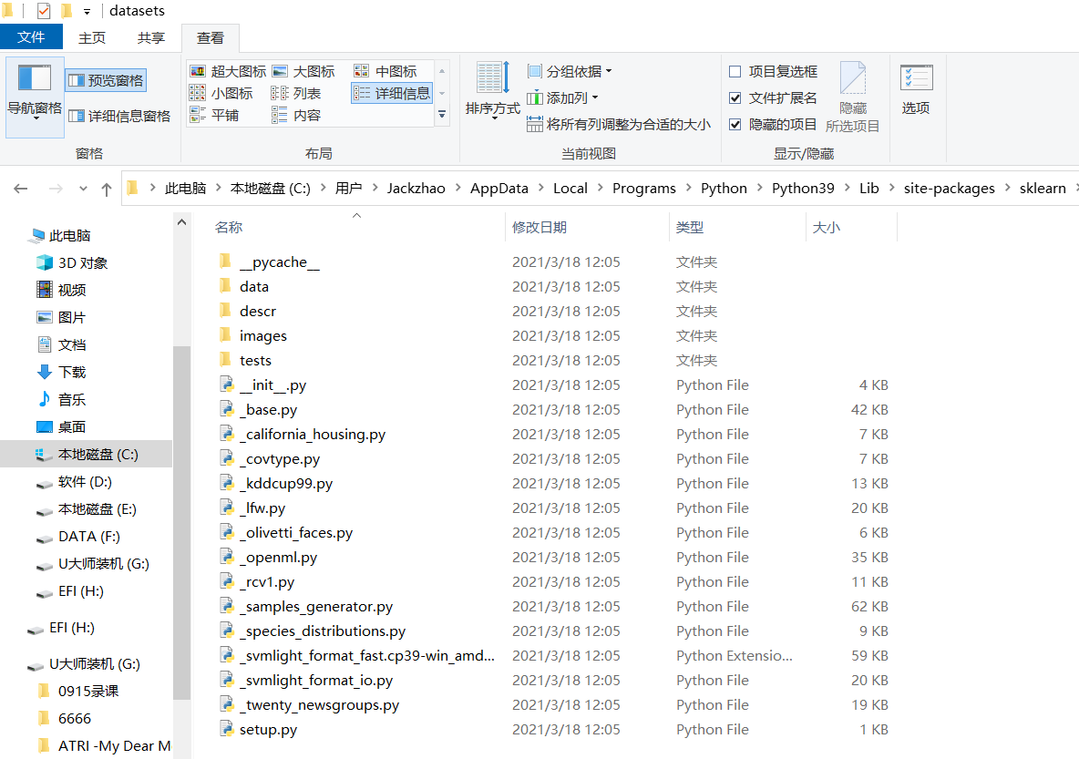The image size is (1079, 759).
Task: Open the 排序方式 (sort by) dropdown
Action: 493,97
